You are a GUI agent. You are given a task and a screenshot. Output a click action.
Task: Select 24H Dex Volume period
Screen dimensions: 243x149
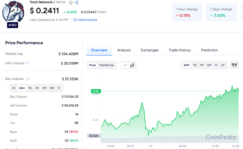pyautogui.click(x=22, y=88)
